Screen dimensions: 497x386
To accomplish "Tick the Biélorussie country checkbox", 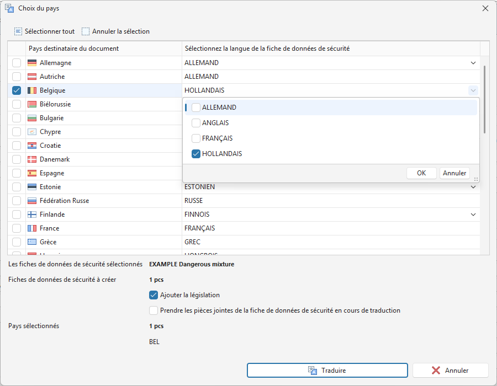I will [x=17, y=104].
